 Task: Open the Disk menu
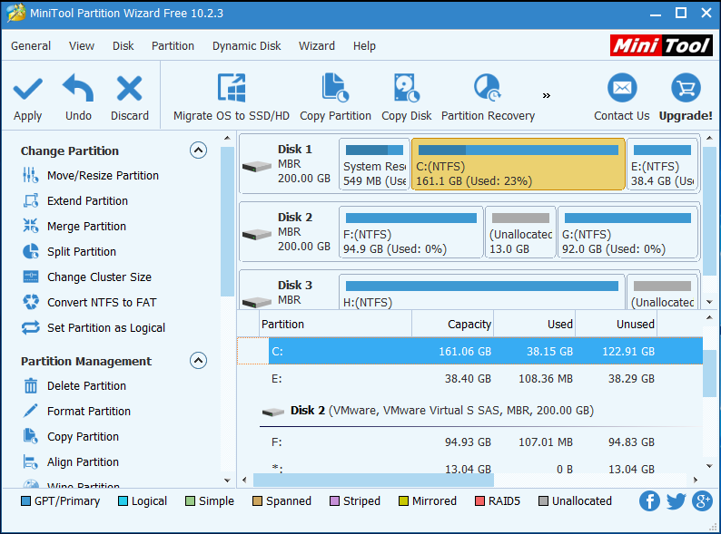pos(123,46)
